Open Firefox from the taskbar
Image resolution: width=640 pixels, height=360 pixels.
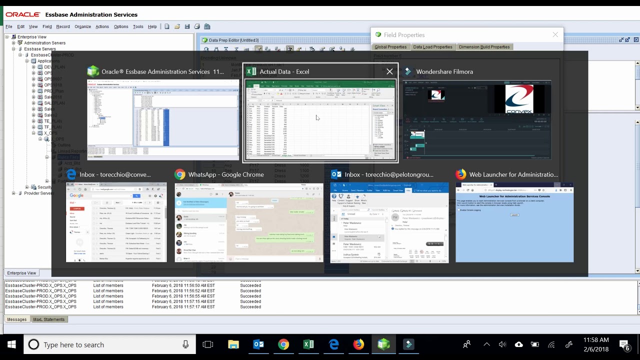coord(358,344)
